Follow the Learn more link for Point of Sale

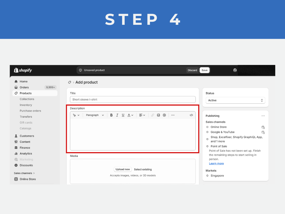coord(216,164)
